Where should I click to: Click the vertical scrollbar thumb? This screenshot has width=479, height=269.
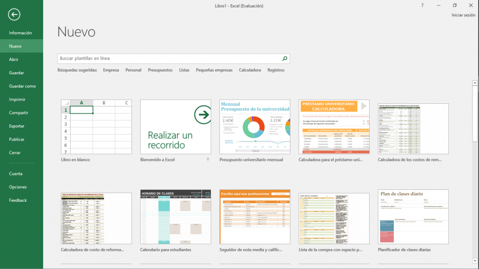475,114
